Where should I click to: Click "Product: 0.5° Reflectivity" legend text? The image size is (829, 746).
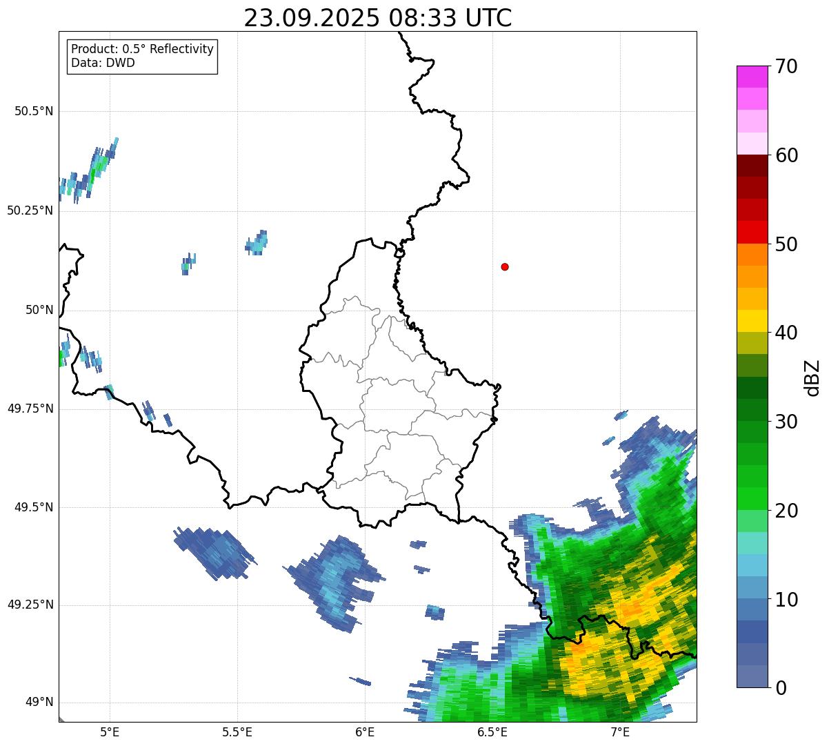pyautogui.click(x=142, y=50)
